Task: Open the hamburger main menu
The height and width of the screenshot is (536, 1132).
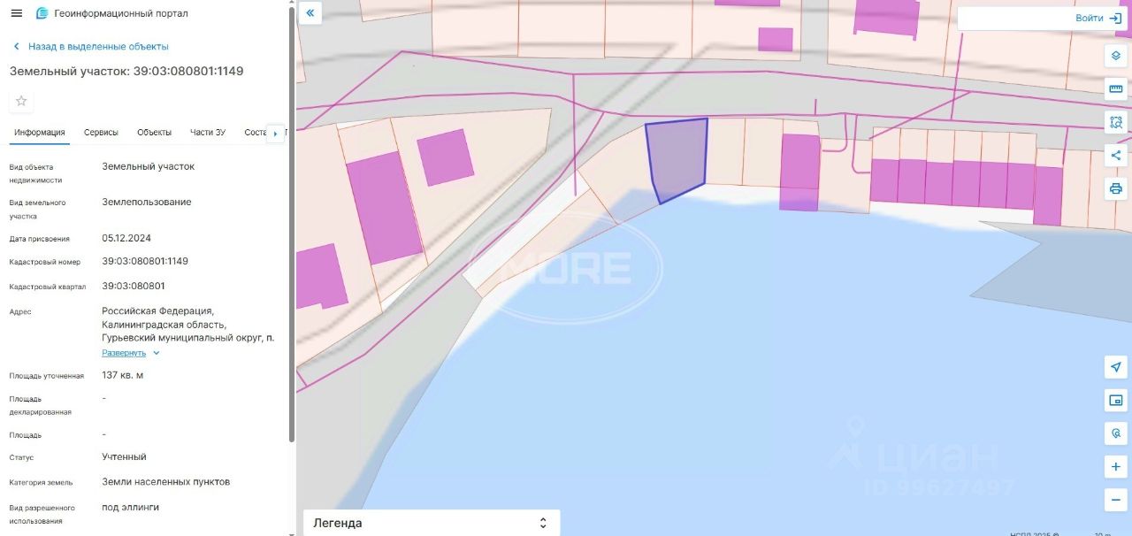Action: 16,13
